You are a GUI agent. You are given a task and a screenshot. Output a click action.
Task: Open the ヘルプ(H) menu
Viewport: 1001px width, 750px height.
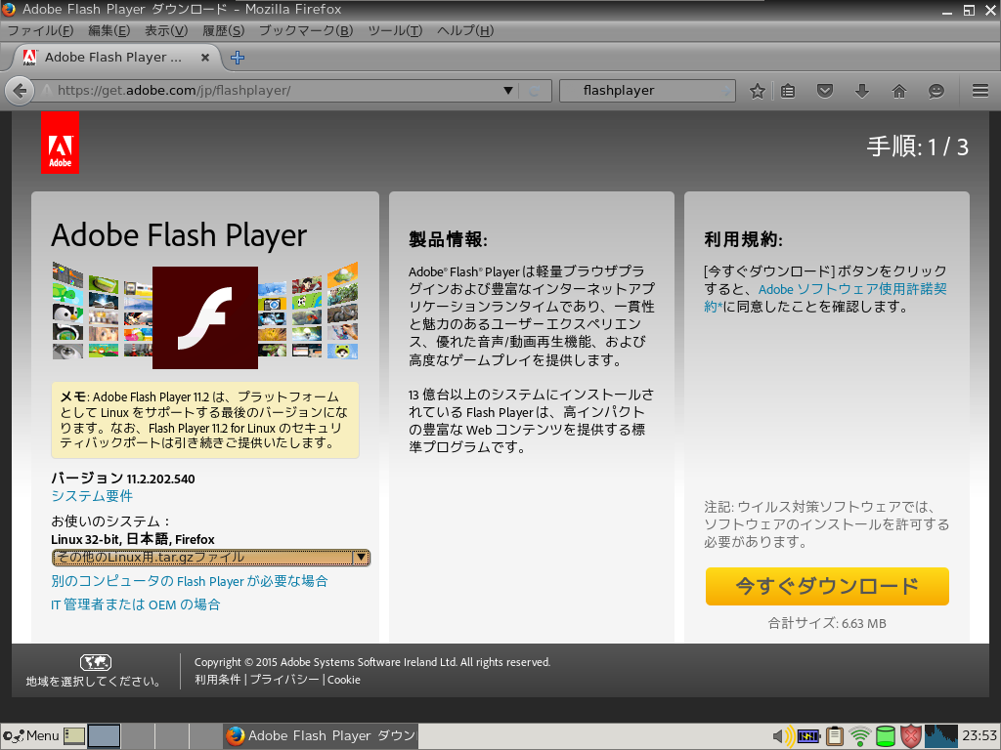[465, 30]
